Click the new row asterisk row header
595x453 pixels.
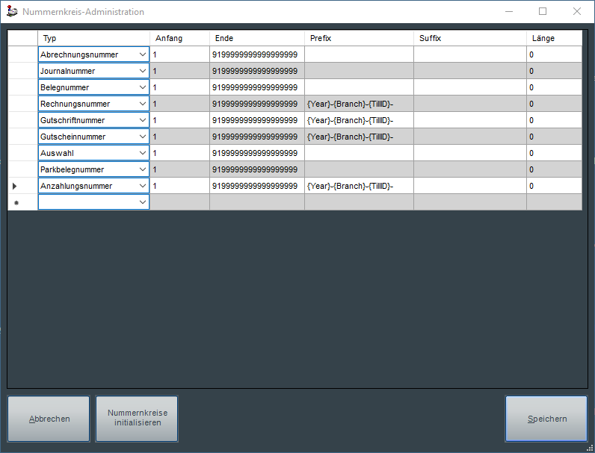coord(22,202)
